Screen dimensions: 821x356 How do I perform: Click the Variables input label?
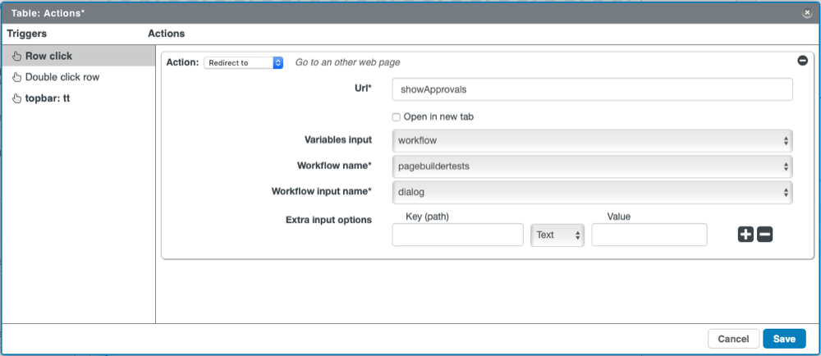pyautogui.click(x=338, y=139)
